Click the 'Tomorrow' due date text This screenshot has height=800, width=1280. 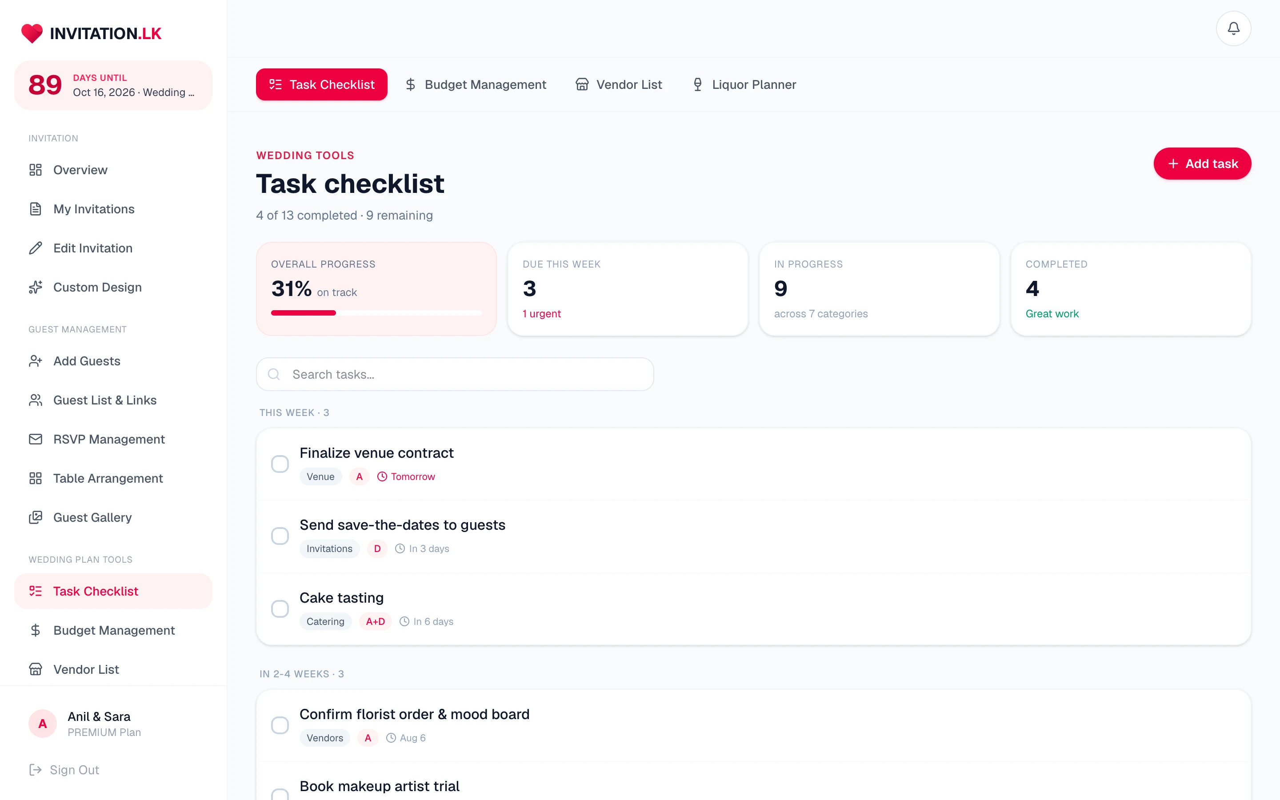pyautogui.click(x=413, y=477)
